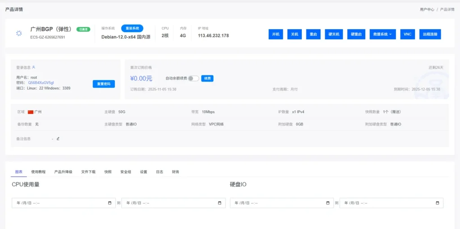Open calendar picker on 硬盘IO end date
This screenshot has height=229, width=460.
438,203
